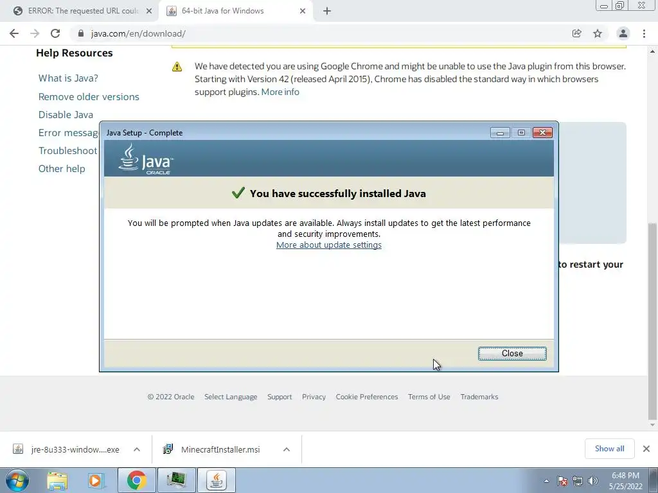
Task: Close the 64-bit Java for Windows tab
Action: pyautogui.click(x=303, y=11)
